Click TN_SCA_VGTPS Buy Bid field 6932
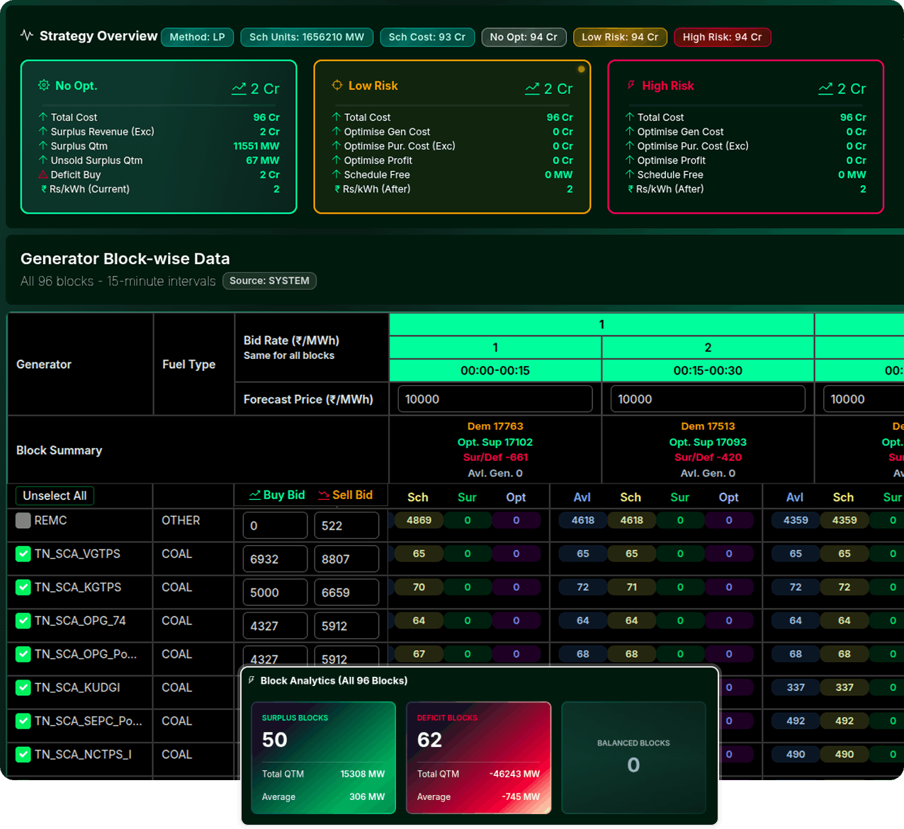 (x=275, y=559)
